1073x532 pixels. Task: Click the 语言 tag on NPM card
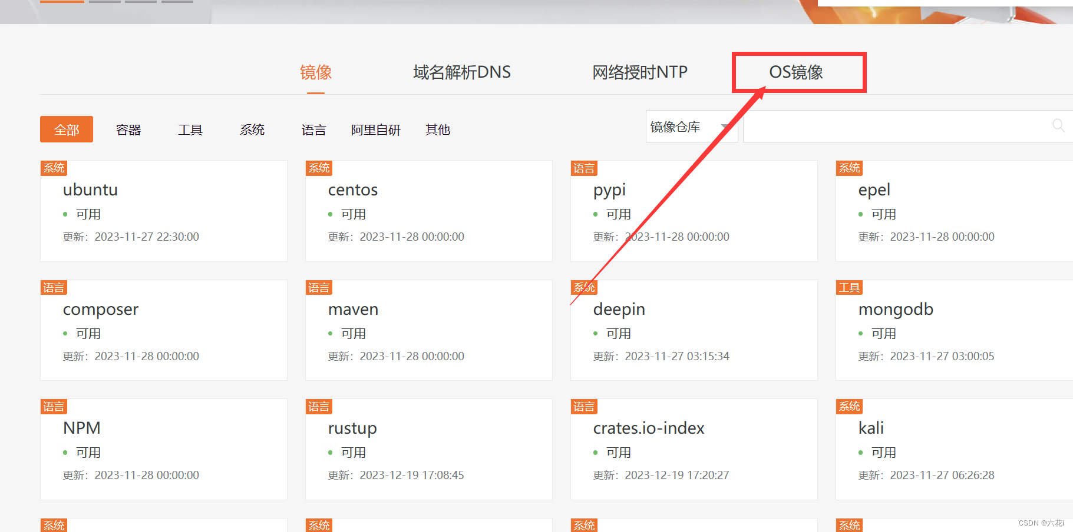coord(54,407)
